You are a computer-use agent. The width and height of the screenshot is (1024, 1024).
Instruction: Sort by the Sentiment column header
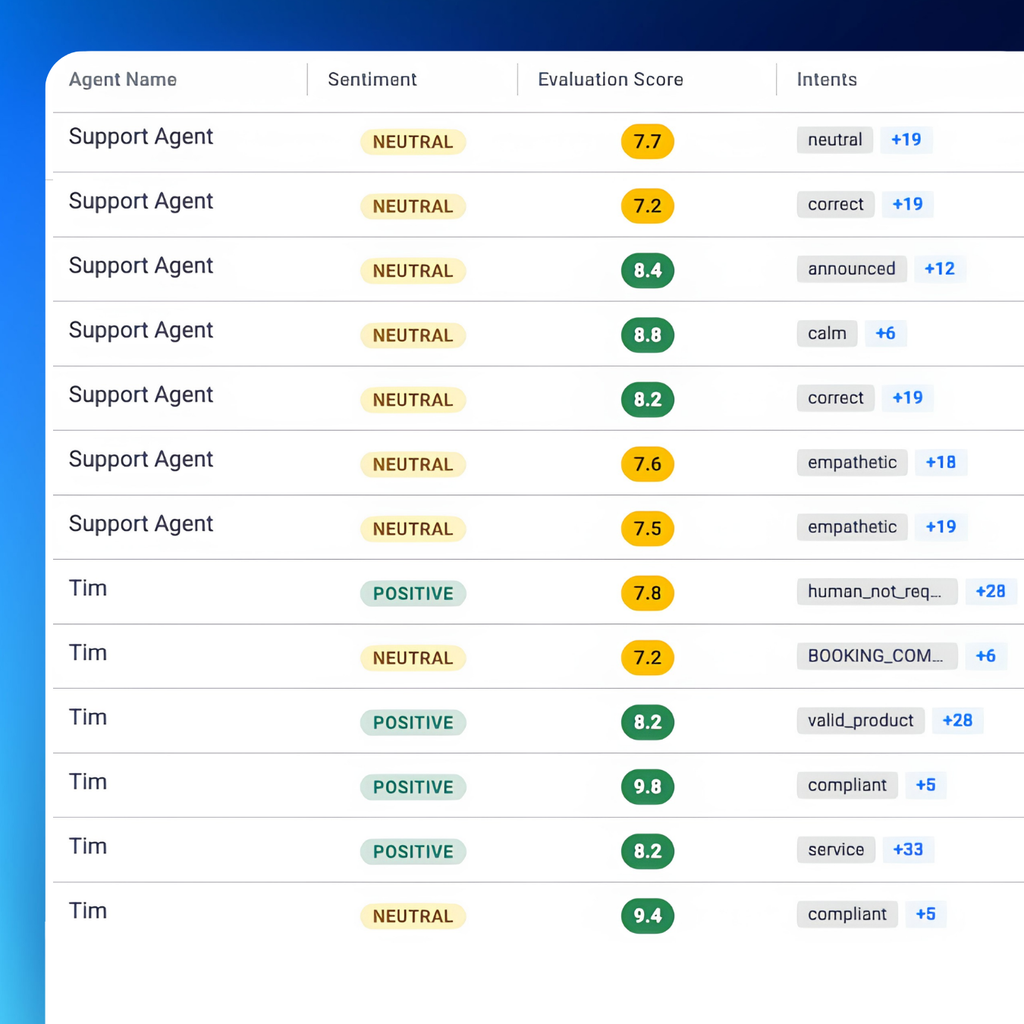[372, 80]
